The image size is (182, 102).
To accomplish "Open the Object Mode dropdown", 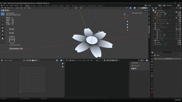I will [10, 8].
